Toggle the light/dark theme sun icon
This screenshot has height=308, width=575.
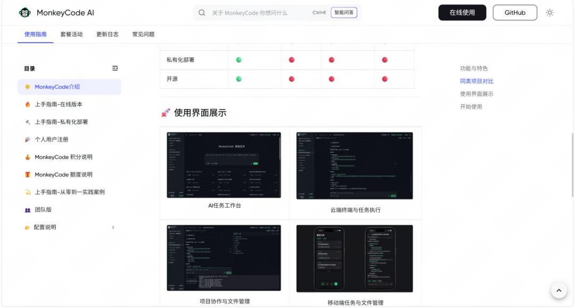click(549, 12)
